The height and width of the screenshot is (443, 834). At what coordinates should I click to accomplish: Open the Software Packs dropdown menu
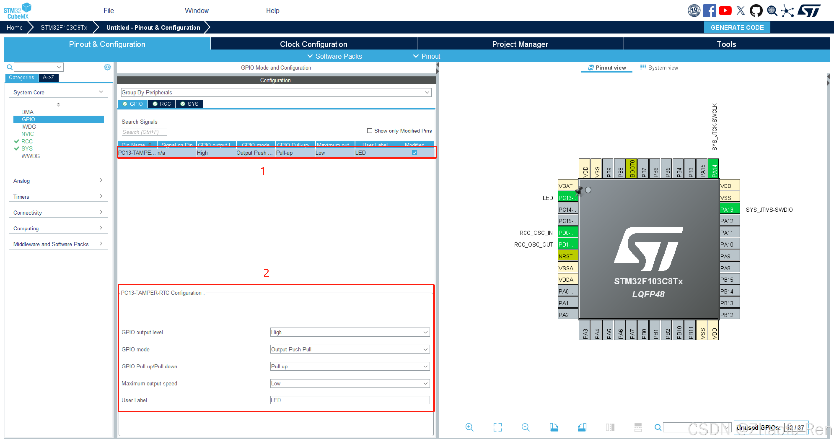(x=335, y=56)
